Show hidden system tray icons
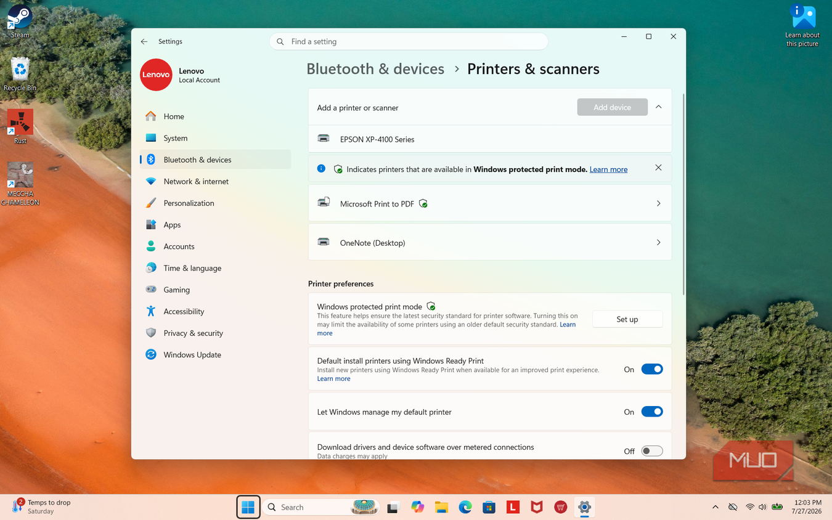 [x=716, y=507]
